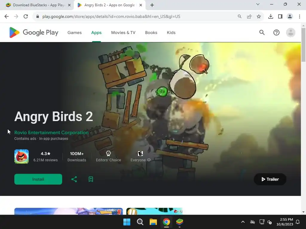Click the Editors' Choice badge
306x229 pixels.
click(108, 156)
